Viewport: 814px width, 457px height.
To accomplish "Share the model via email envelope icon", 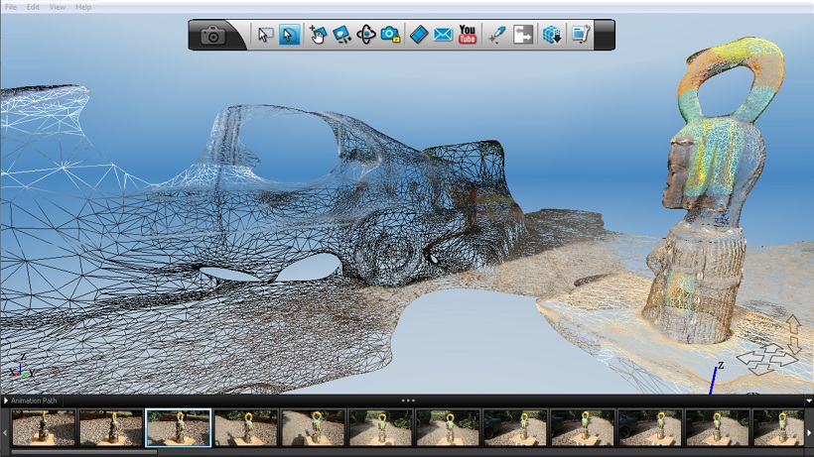I will (x=443, y=36).
